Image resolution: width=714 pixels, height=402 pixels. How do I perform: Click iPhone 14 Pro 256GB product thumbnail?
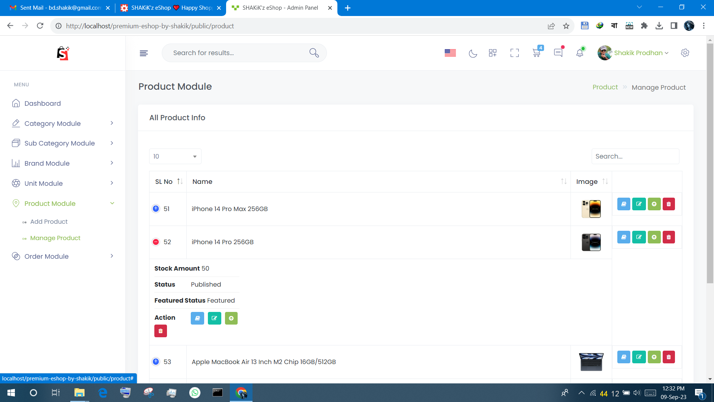[x=591, y=242]
